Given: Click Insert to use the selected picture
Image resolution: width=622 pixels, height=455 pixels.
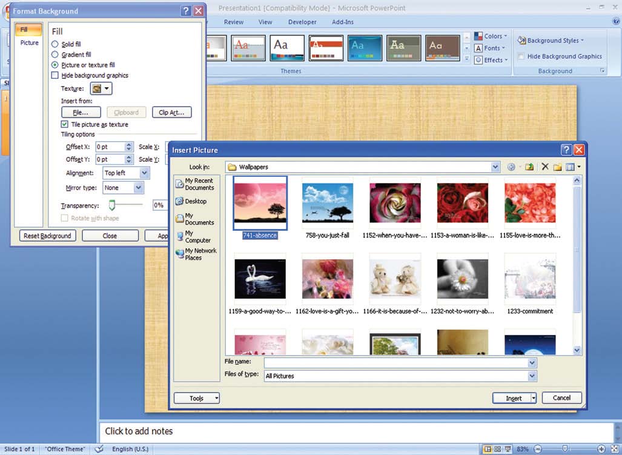Looking at the screenshot, I should point(512,398).
